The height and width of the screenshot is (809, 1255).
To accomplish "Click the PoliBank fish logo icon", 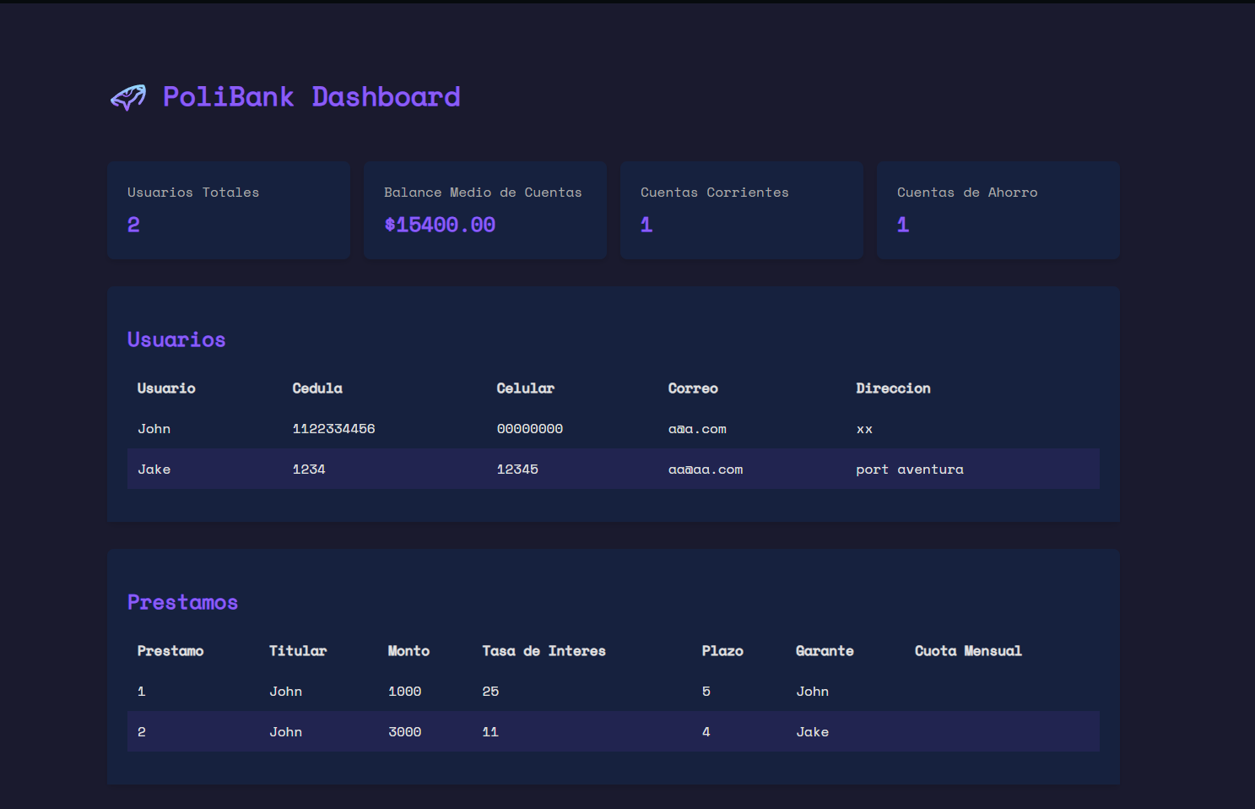I will 128,97.
